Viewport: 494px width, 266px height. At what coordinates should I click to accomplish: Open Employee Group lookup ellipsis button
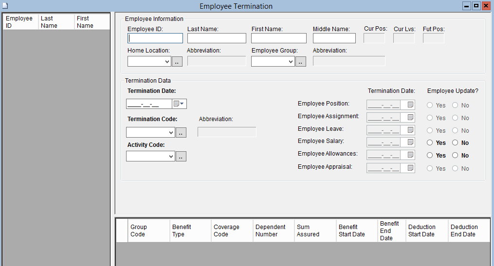pyautogui.click(x=301, y=62)
